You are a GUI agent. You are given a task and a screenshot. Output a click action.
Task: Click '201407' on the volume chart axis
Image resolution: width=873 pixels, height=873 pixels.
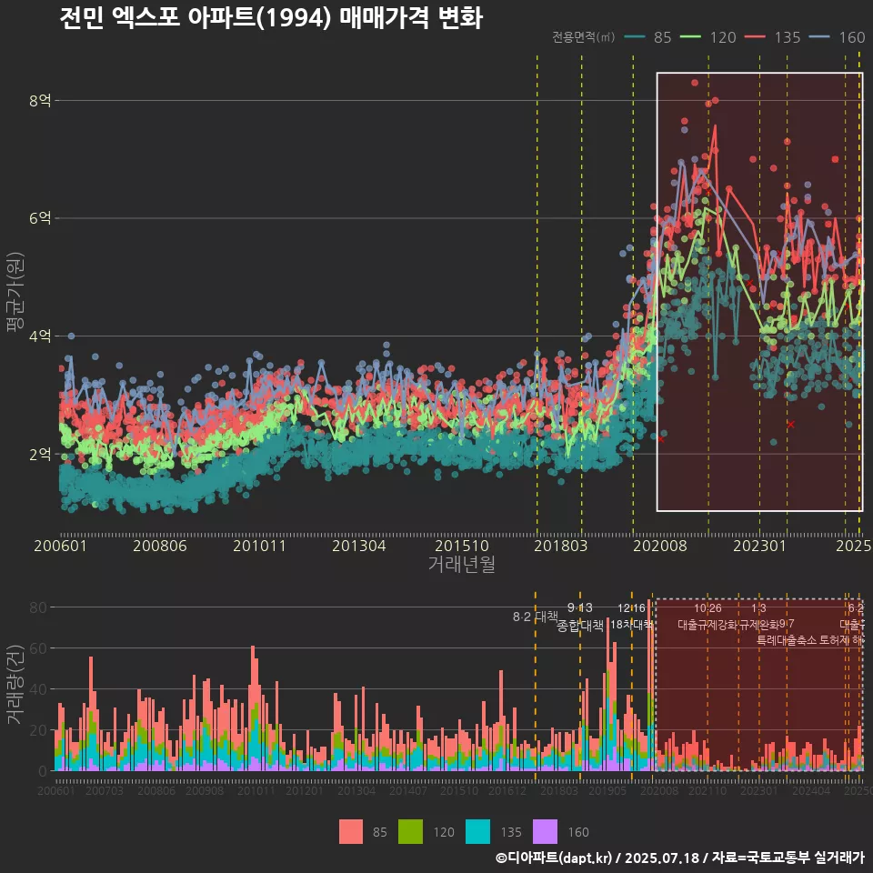[x=408, y=790]
